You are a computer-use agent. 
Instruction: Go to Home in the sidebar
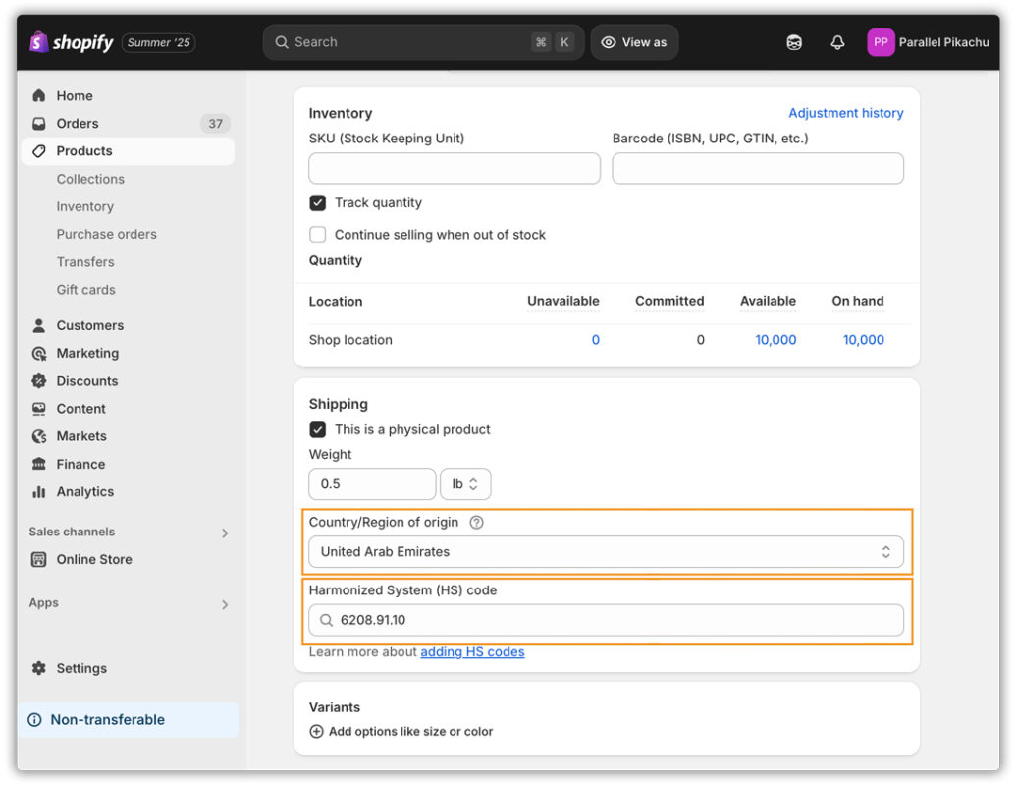[x=75, y=96]
